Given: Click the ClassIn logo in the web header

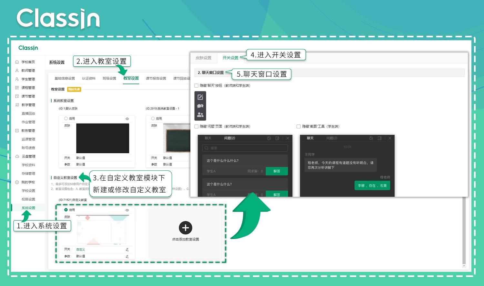Looking at the screenshot, I should point(28,48).
